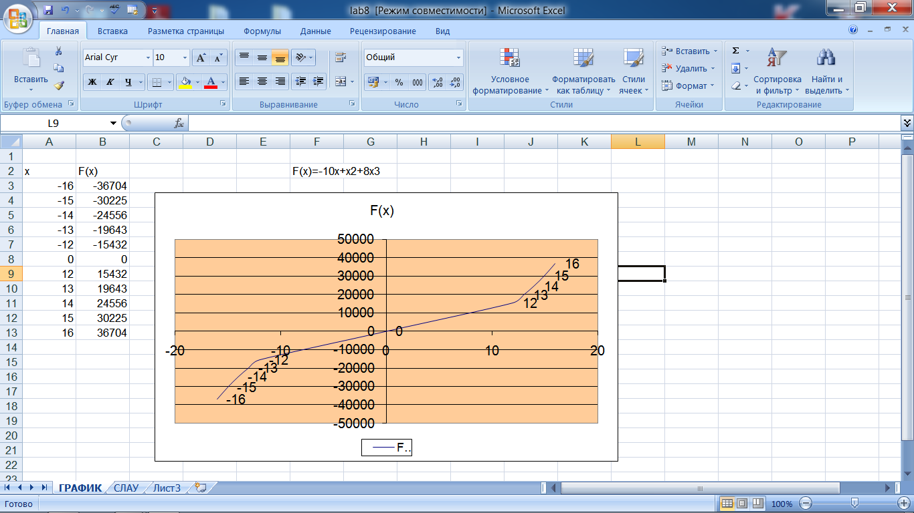The height and width of the screenshot is (513, 914).
Task: Align text left
Action: pos(244,81)
